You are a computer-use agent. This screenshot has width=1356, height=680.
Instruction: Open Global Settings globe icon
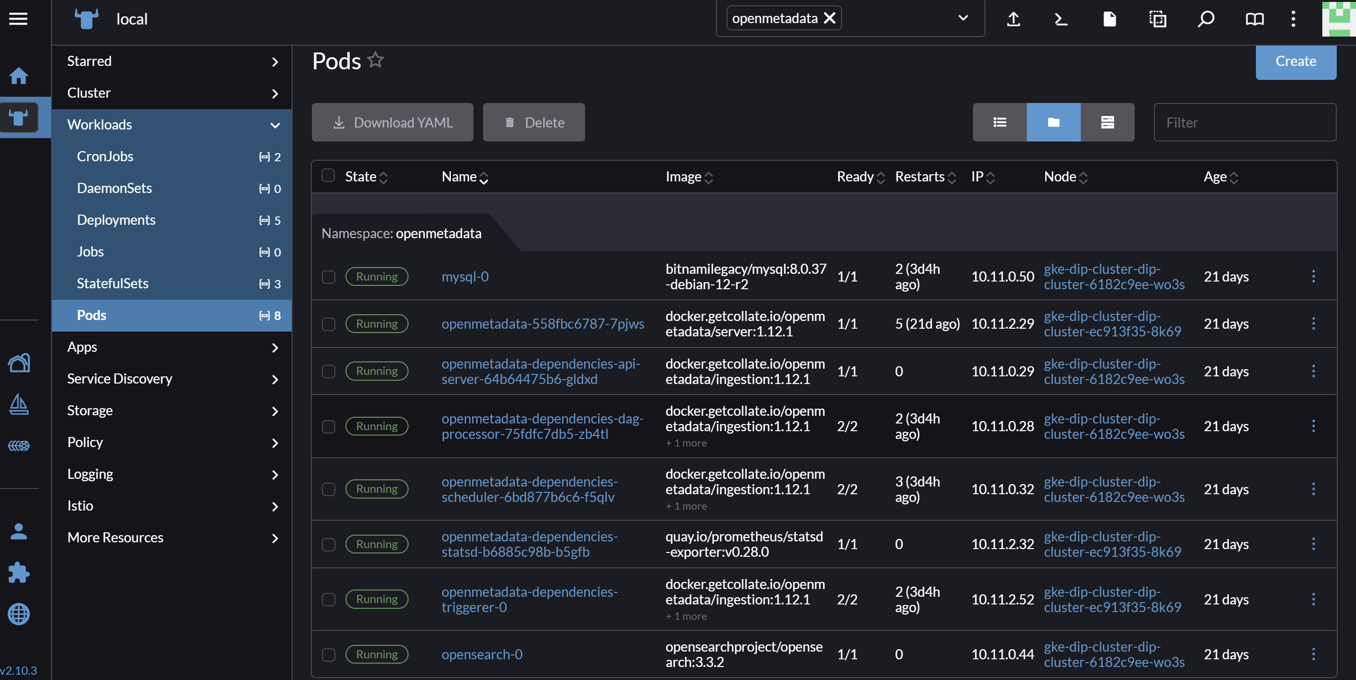(18, 614)
